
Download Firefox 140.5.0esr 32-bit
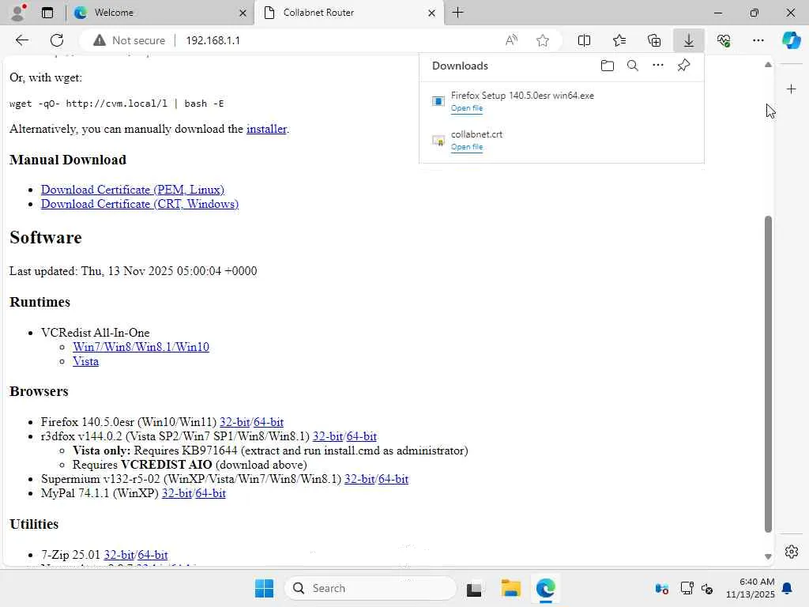tap(235, 422)
